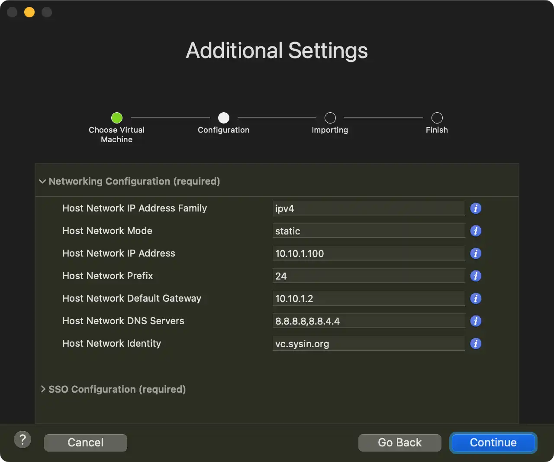Image resolution: width=554 pixels, height=462 pixels.
Task: Focus the Host Network Mode text field
Action: click(x=368, y=231)
